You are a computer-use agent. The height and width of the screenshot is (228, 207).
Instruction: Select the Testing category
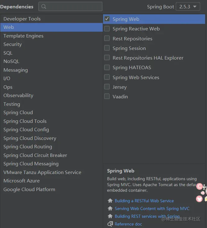[x=51, y=104]
